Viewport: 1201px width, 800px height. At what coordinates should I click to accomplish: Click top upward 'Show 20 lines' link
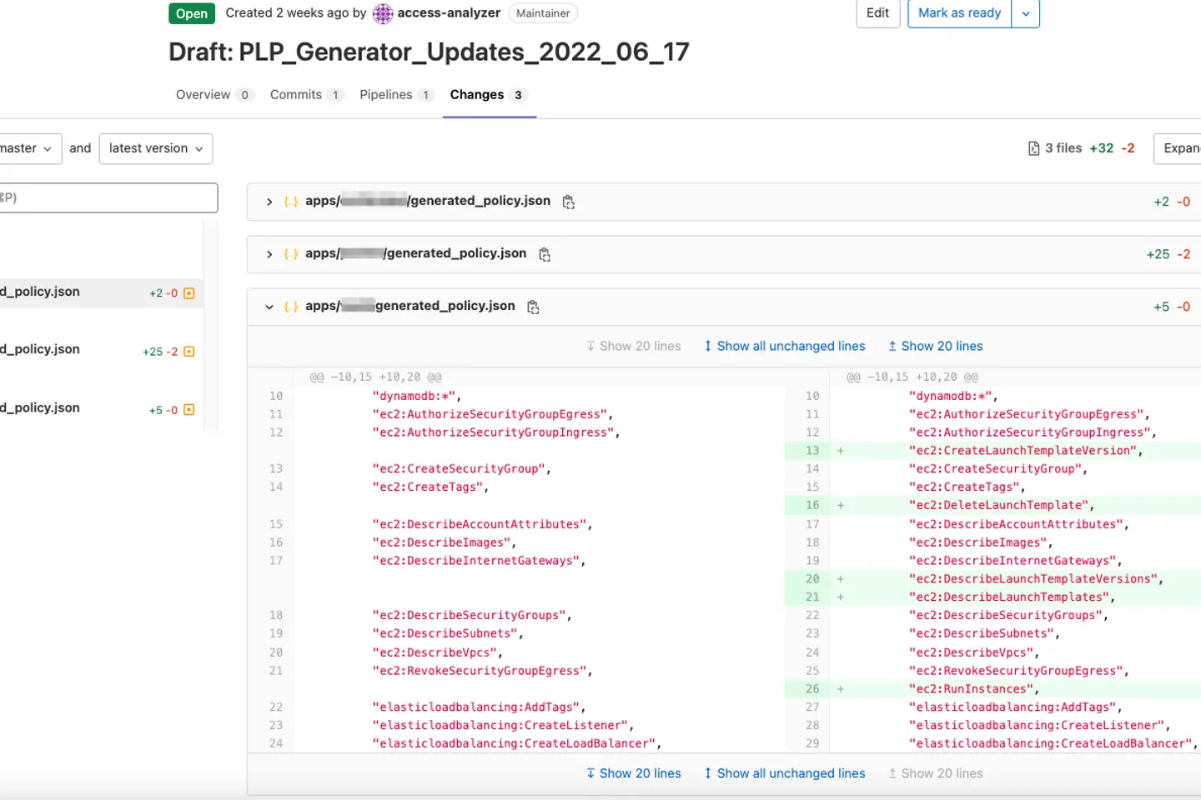click(x=935, y=346)
